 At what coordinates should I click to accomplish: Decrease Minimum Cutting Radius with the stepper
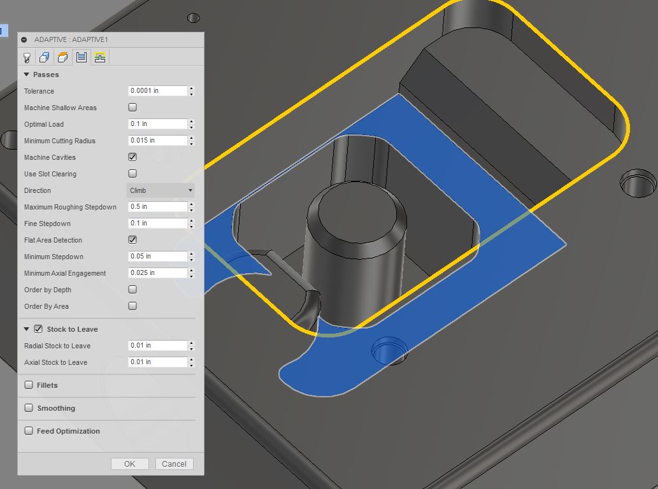pyautogui.click(x=190, y=143)
